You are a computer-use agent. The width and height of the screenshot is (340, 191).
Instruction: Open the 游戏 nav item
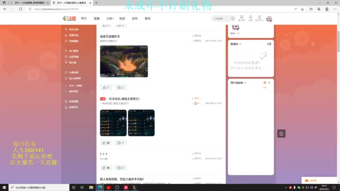(x=135, y=19)
